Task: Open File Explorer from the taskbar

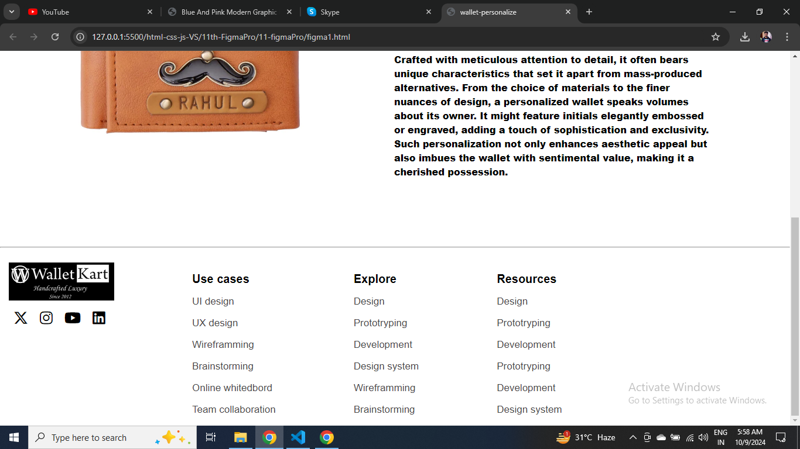Action: [241, 437]
